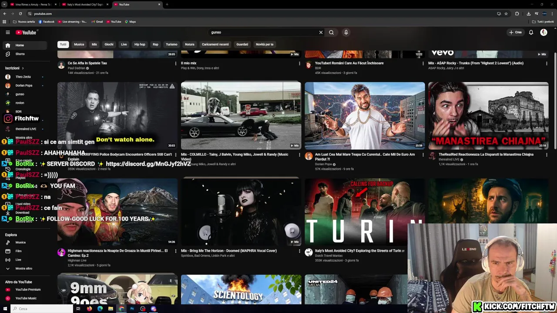Open options for A$AP Rocky Trunks mix
Screen dimensions: 557x313
(547, 63)
